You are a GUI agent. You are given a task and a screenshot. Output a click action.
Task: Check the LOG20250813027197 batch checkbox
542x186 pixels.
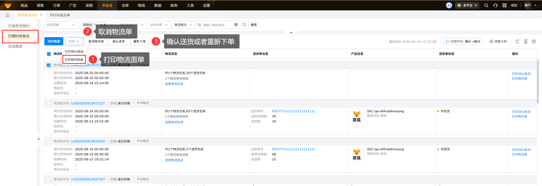[49, 179]
